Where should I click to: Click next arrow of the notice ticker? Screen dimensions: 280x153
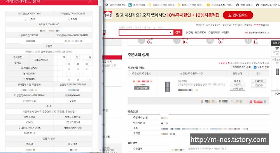(268, 32)
